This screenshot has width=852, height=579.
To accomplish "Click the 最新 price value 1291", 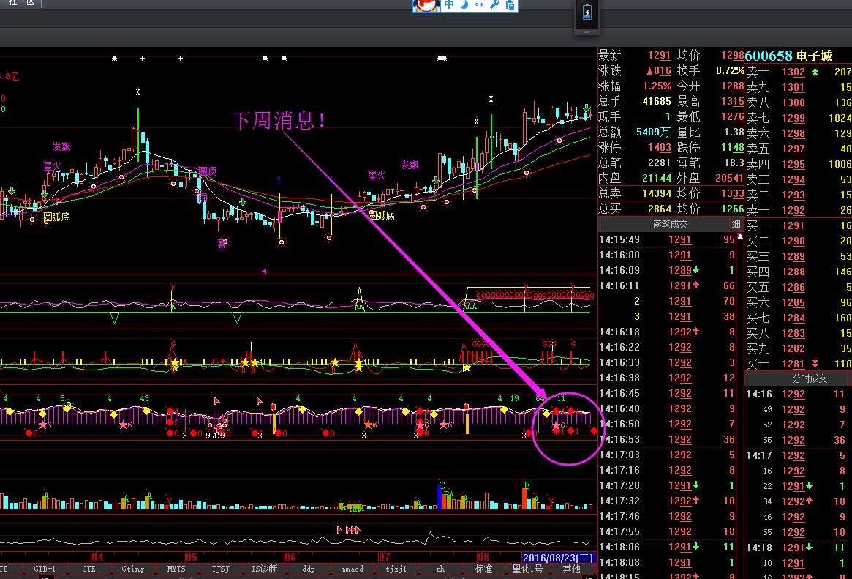I will 659,56.
